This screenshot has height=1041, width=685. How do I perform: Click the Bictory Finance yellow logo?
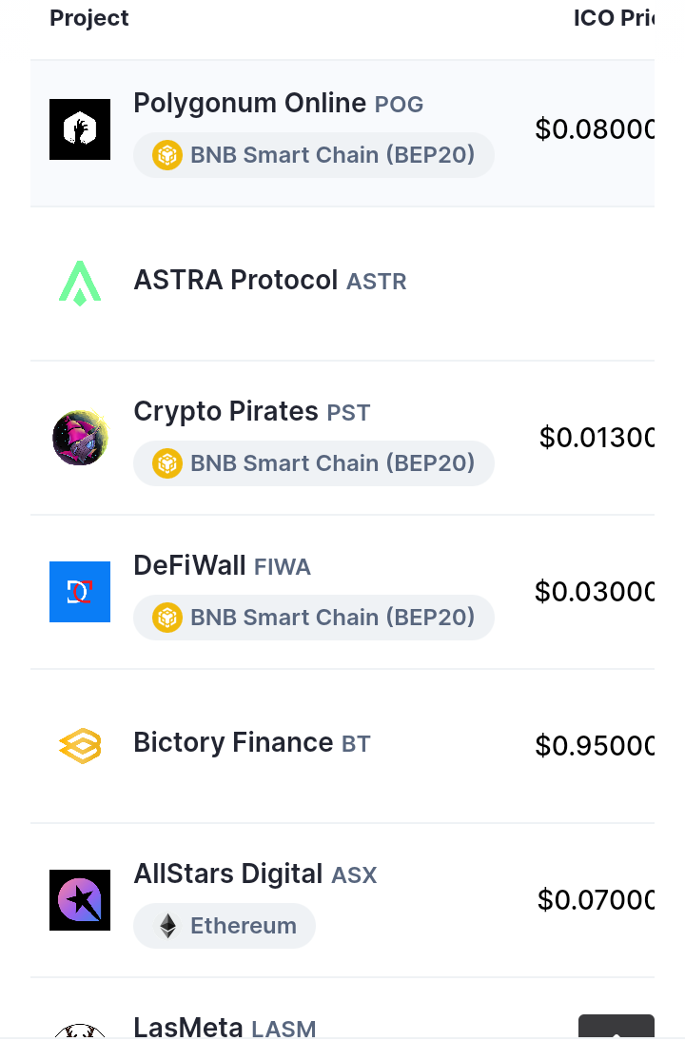pyautogui.click(x=80, y=746)
